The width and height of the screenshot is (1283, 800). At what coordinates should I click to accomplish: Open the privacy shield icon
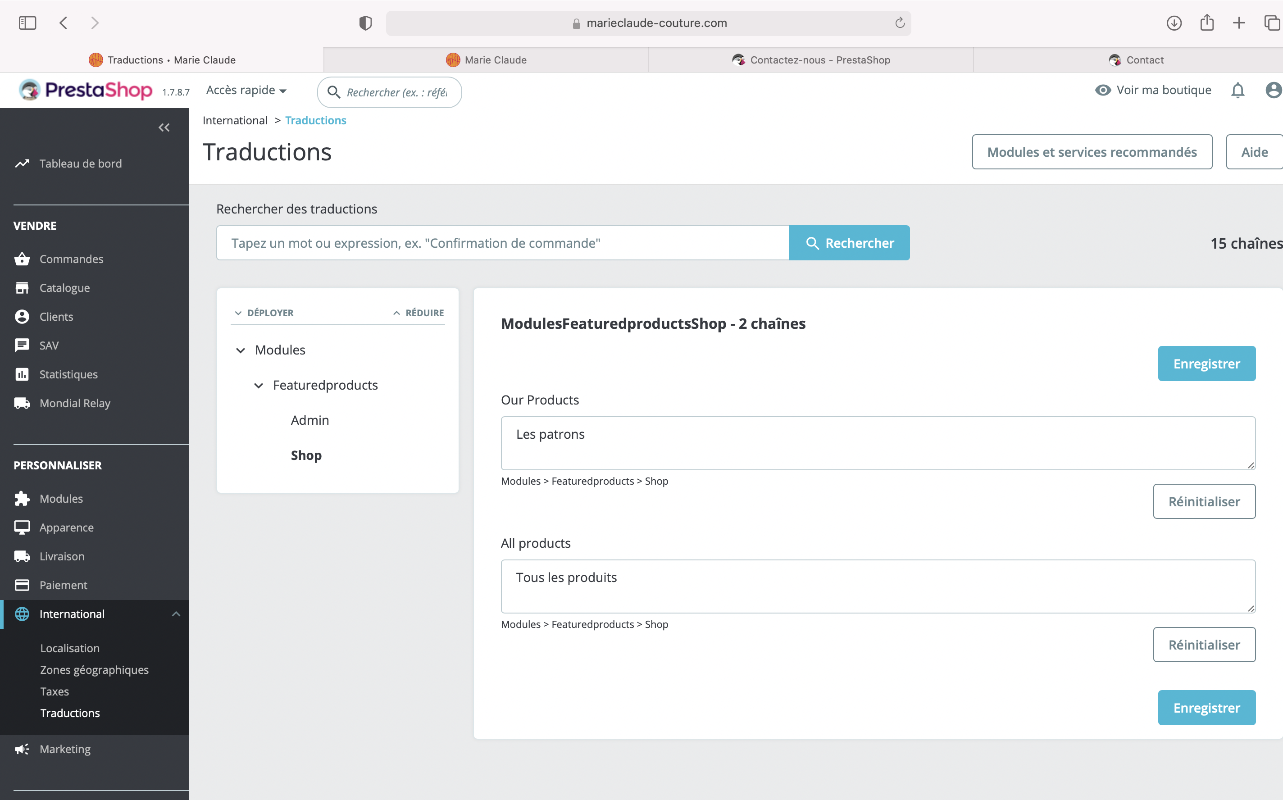pyautogui.click(x=365, y=23)
